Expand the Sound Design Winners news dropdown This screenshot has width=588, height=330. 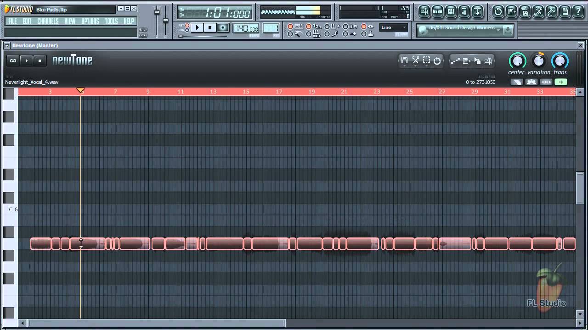(498, 30)
